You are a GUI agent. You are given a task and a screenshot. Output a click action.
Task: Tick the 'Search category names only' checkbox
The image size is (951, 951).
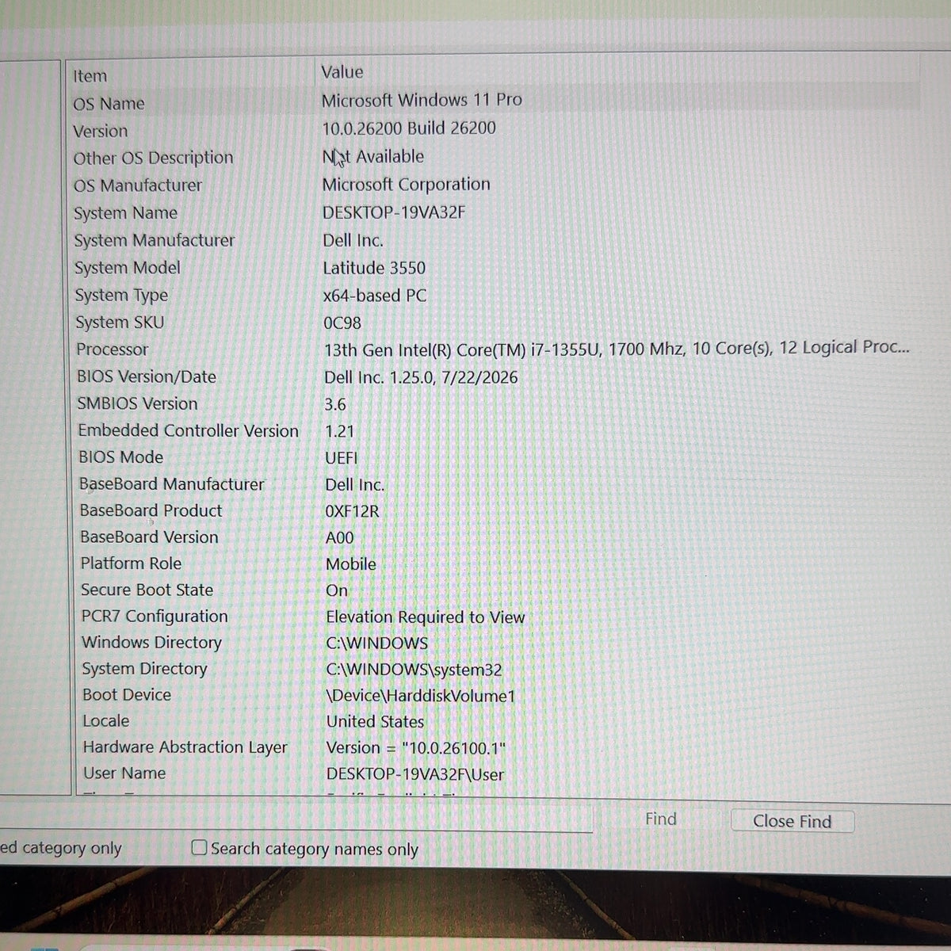tap(200, 848)
